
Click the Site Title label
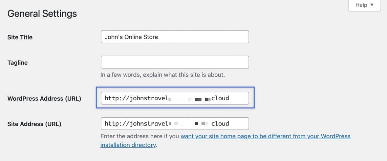click(20, 37)
